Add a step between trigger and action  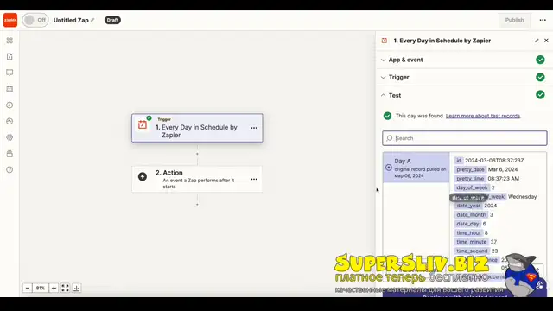[197, 154]
